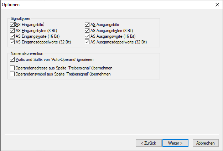Enable 'Operandenadresse aus Spalte Treibersignal übernehmen'
This screenshot has width=223, height=151.
(13, 68)
